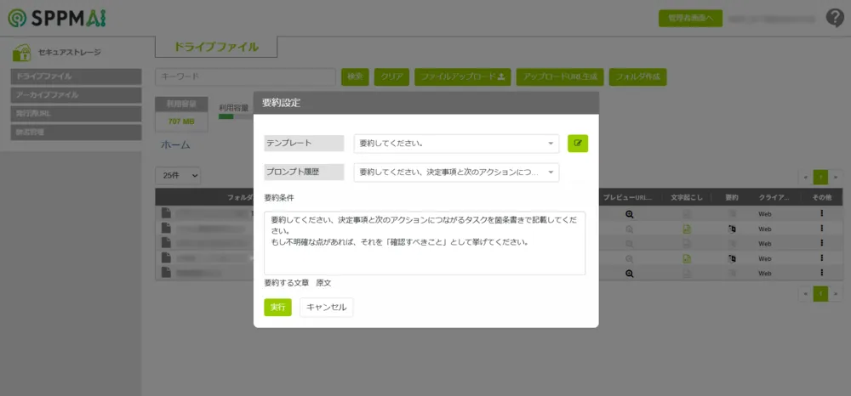
Task: Click the フォルダ作成 button
Action: pos(637,77)
